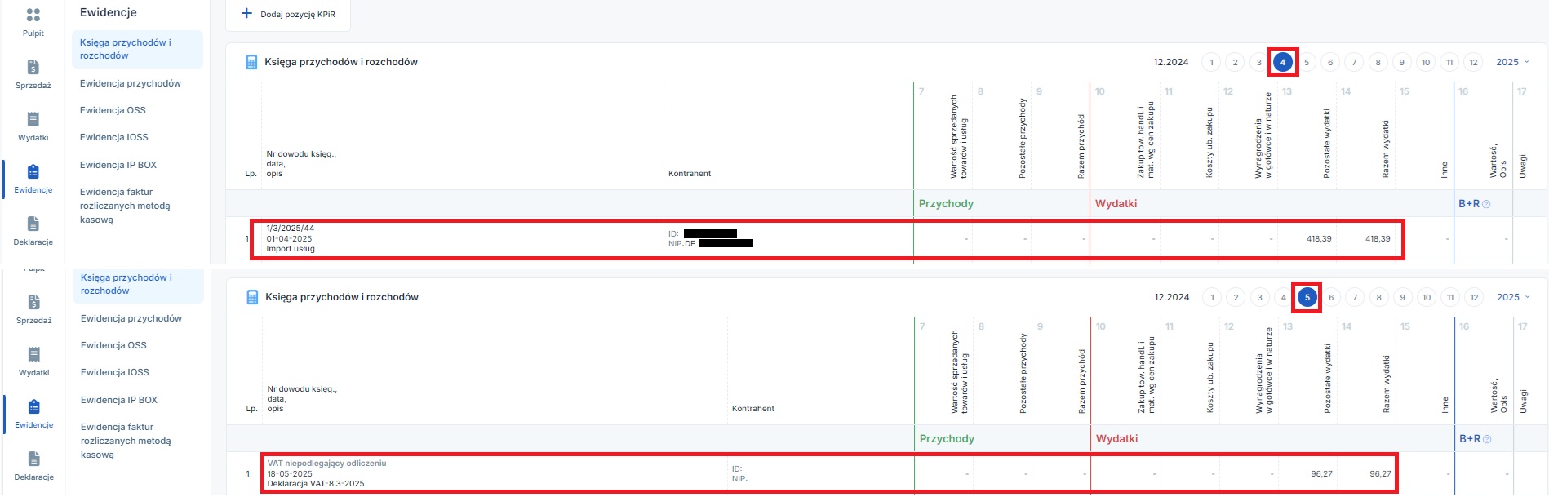Select Ewidencje icon in the lower sidebar
The image size is (1549, 497).
pos(34,407)
